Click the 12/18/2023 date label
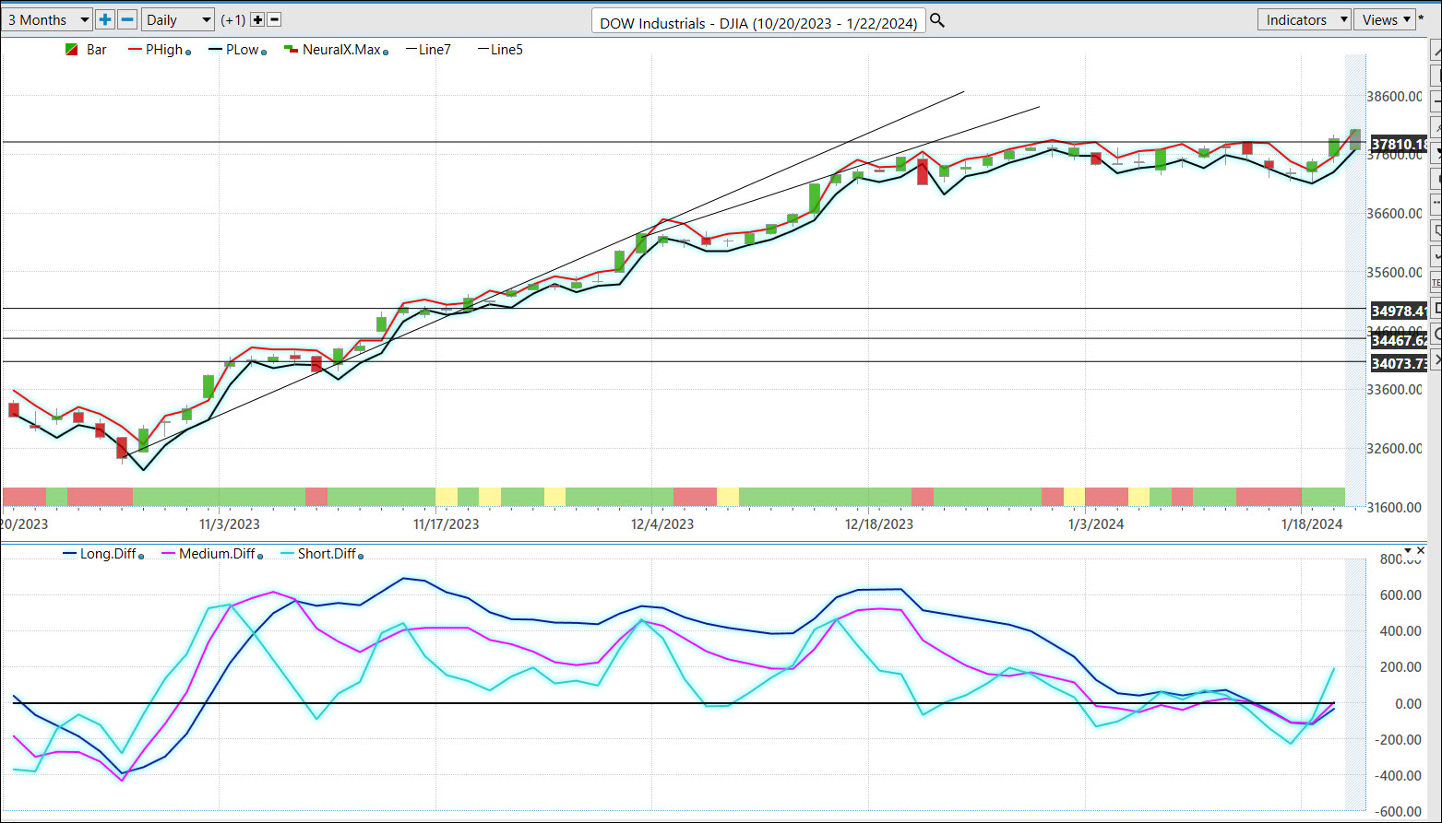Viewport: 1442px width, 823px height. click(879, 524)
